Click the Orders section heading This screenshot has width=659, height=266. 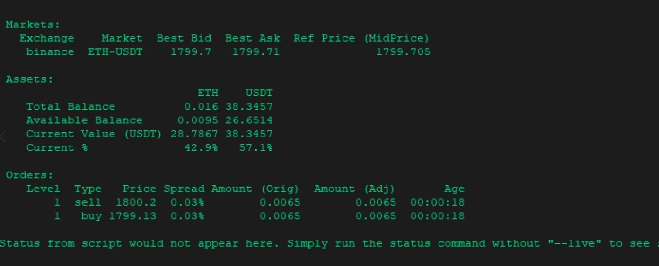[29, 175]
